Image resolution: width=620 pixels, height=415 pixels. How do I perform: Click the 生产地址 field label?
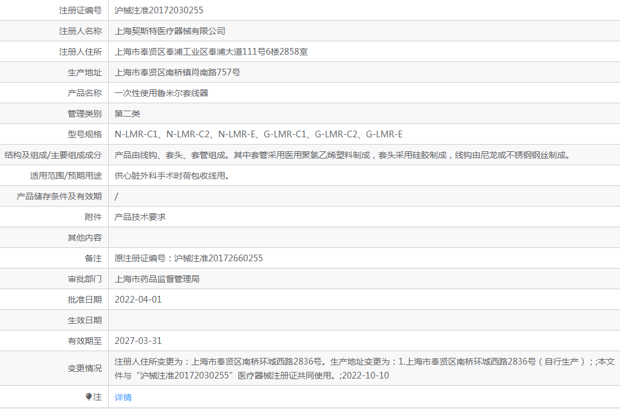(x=84, y=72)
